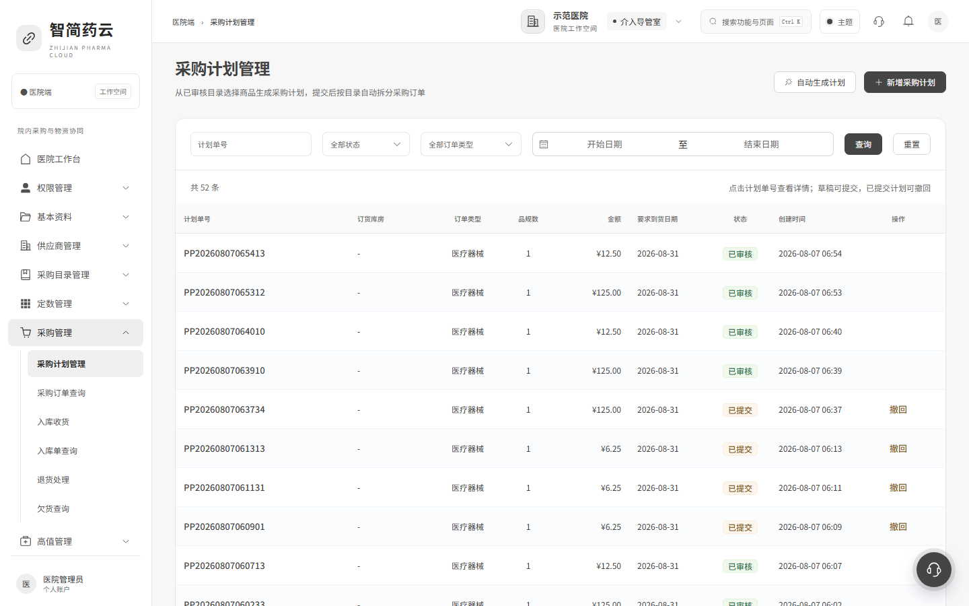The width and height of the screenshot is (969, 606).
Task: Open plan number PP20260807064010 details
Action: 224,331
